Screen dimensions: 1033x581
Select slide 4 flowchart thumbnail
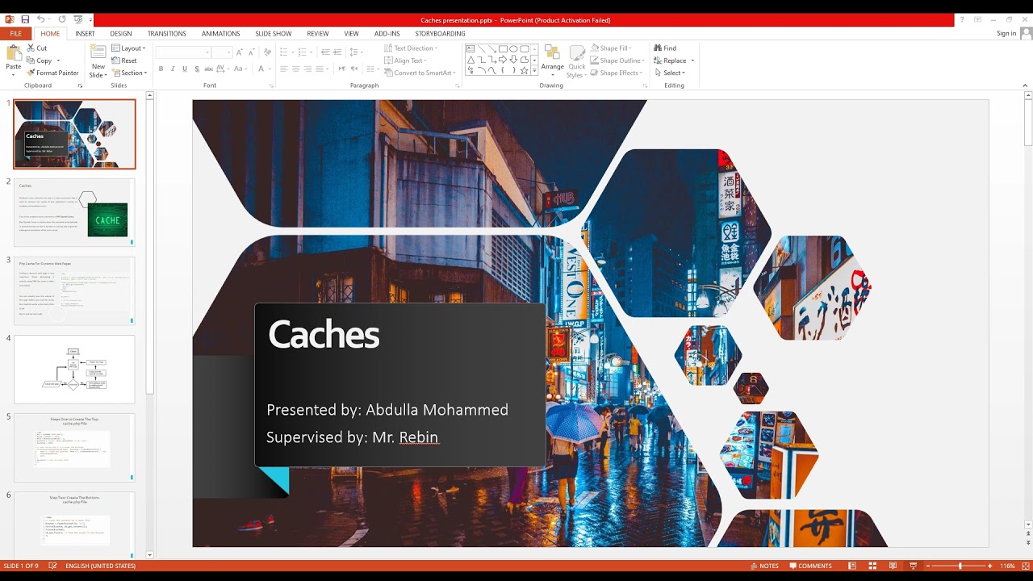click(74, 369)
